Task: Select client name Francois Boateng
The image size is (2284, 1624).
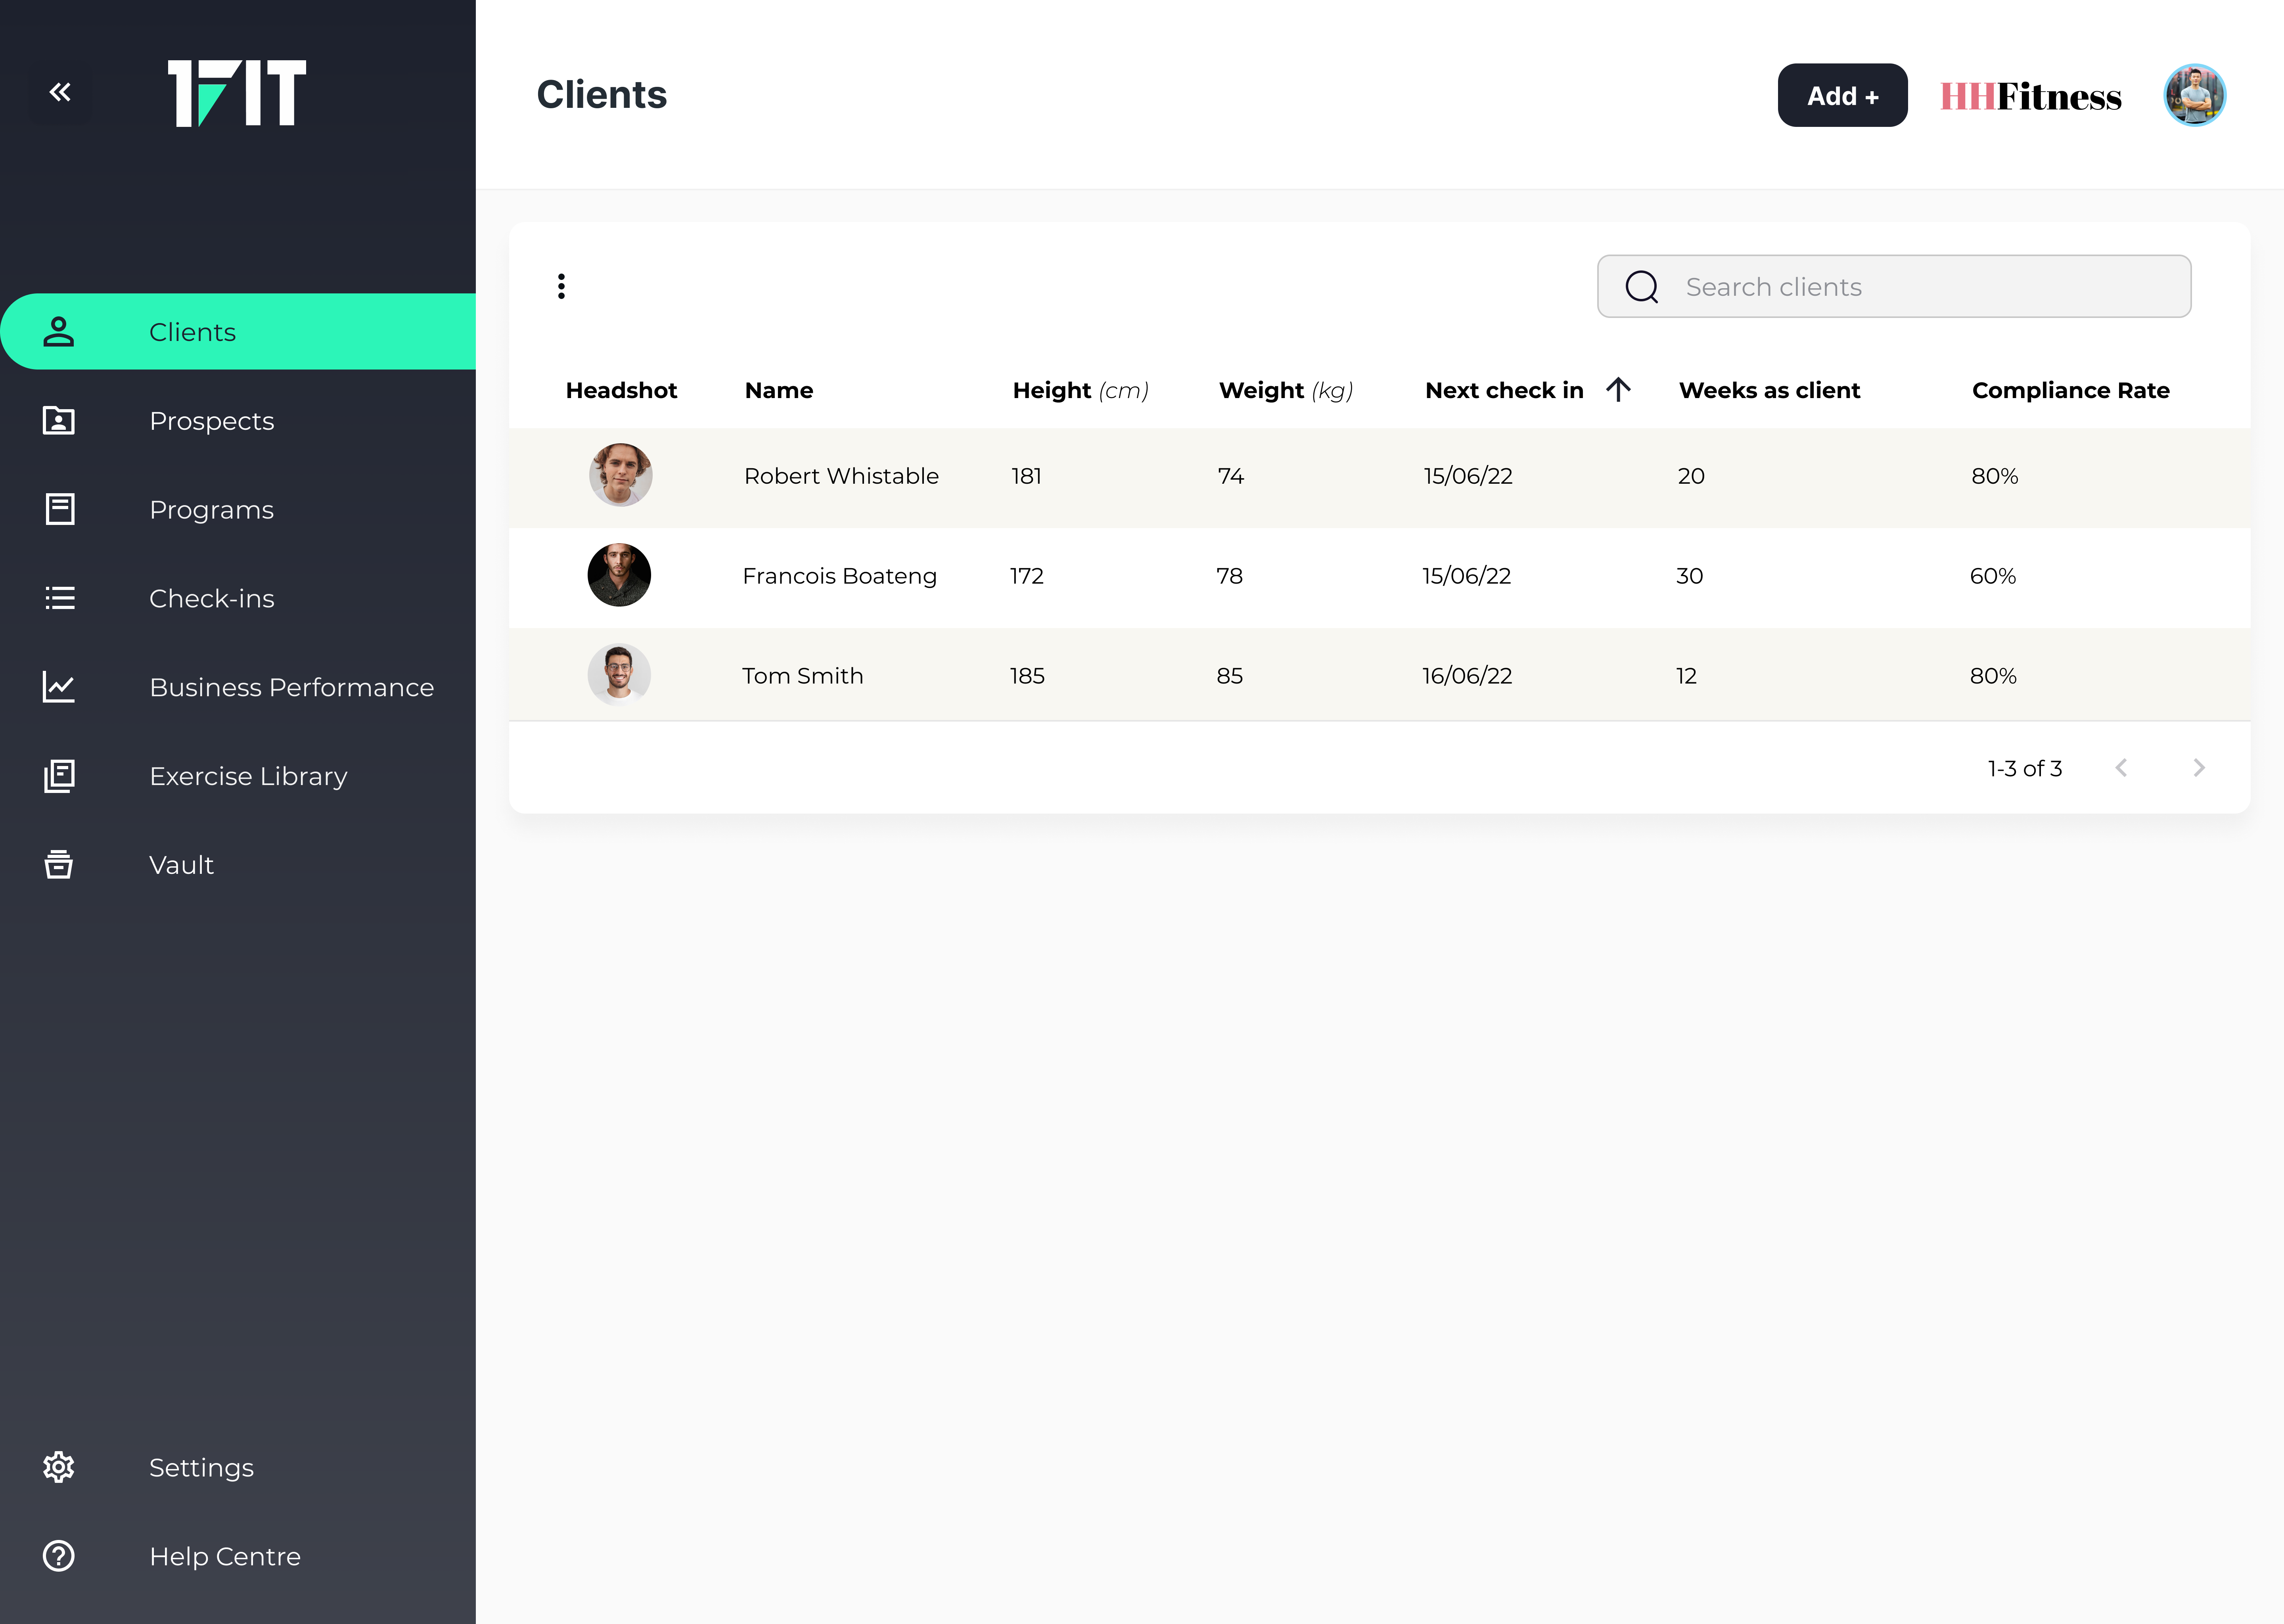Action: (839, 576)
